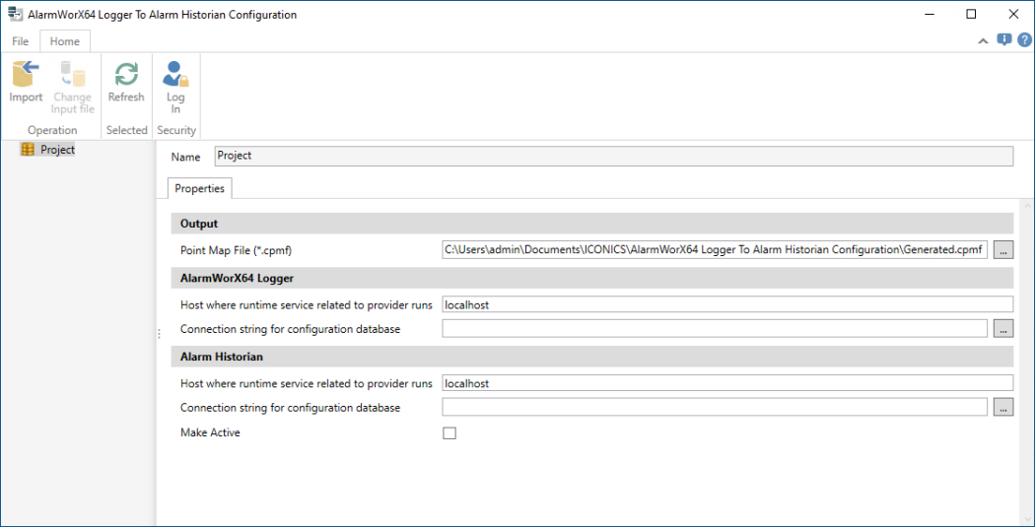Open the help question mark icon
This screenshot has height=527, width=1035.
(1024, 40)
